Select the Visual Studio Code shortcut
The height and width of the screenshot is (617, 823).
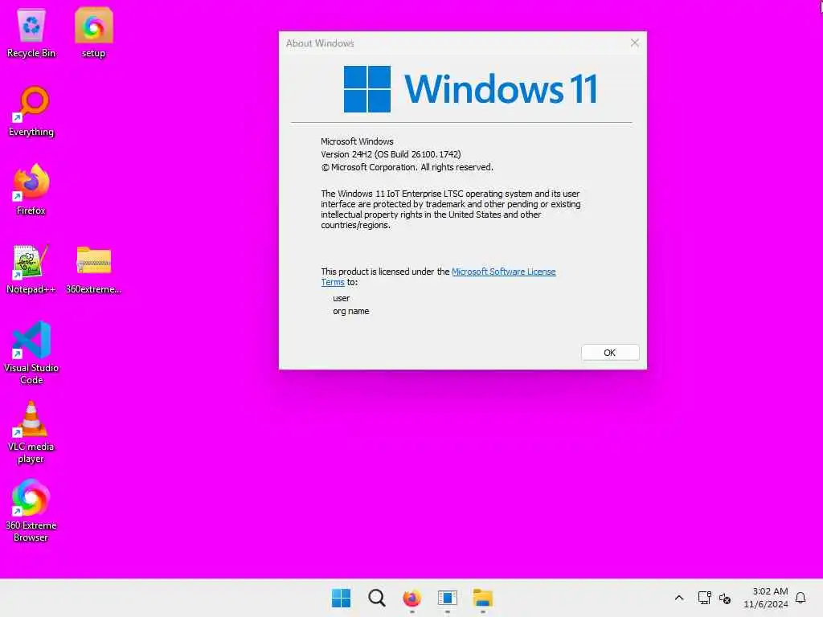tap(31, 353)
